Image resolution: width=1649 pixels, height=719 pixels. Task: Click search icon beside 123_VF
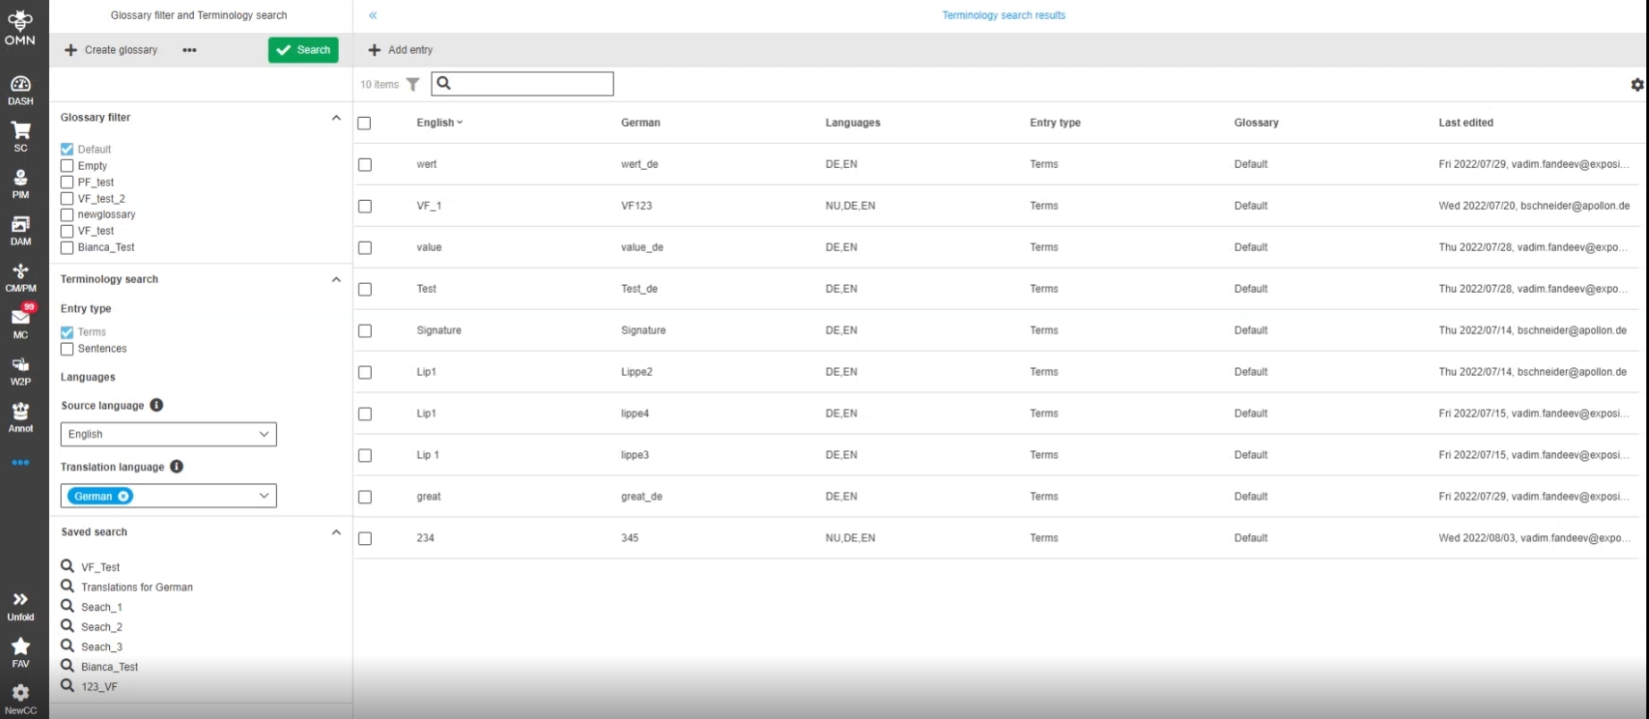pos(67,686)
